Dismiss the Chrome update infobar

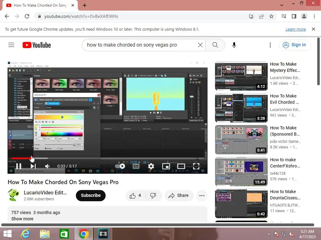[313, 29]
